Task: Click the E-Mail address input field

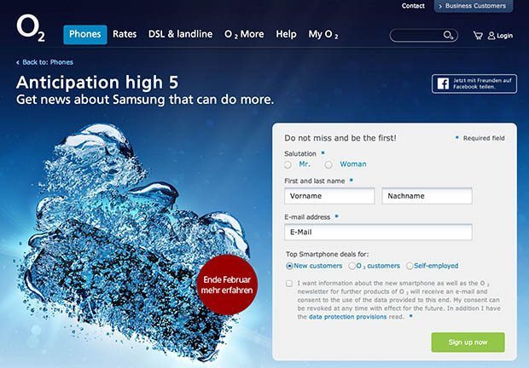Action: (378, 233)
